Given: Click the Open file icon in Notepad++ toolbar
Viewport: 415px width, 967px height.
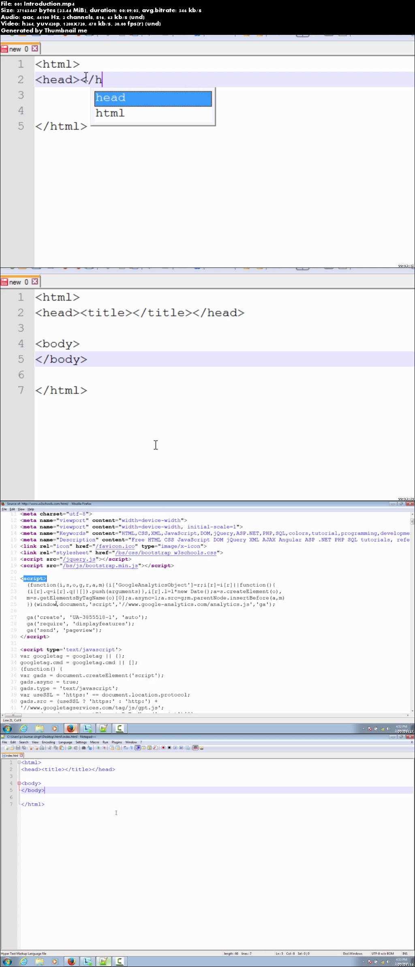Looking at the screenshot, I should tap(12, 748).
